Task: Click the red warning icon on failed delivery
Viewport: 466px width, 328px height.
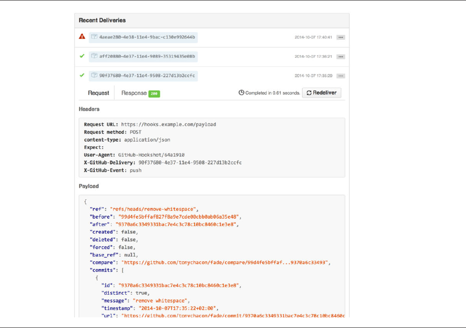Action: [82, 37]
